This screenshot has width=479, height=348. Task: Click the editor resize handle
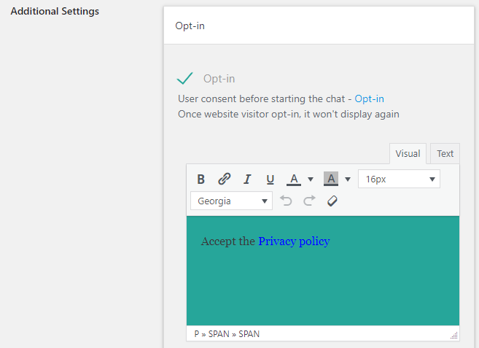click(x=453, y=336)
